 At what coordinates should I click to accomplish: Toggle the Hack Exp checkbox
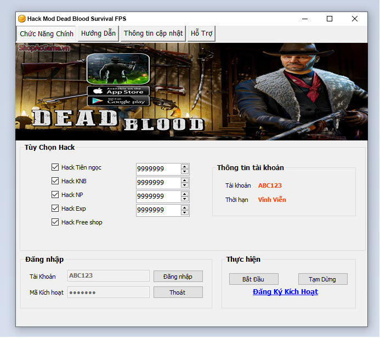coord(55,209)
